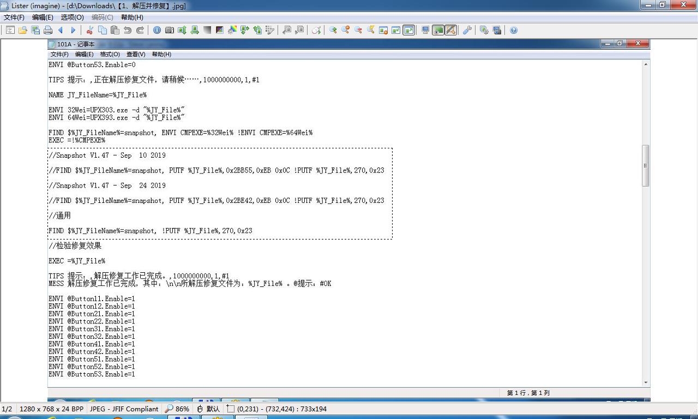Click the open file folder icon
This screenshot has height=419, width=698.
click(x=22, y=30)
